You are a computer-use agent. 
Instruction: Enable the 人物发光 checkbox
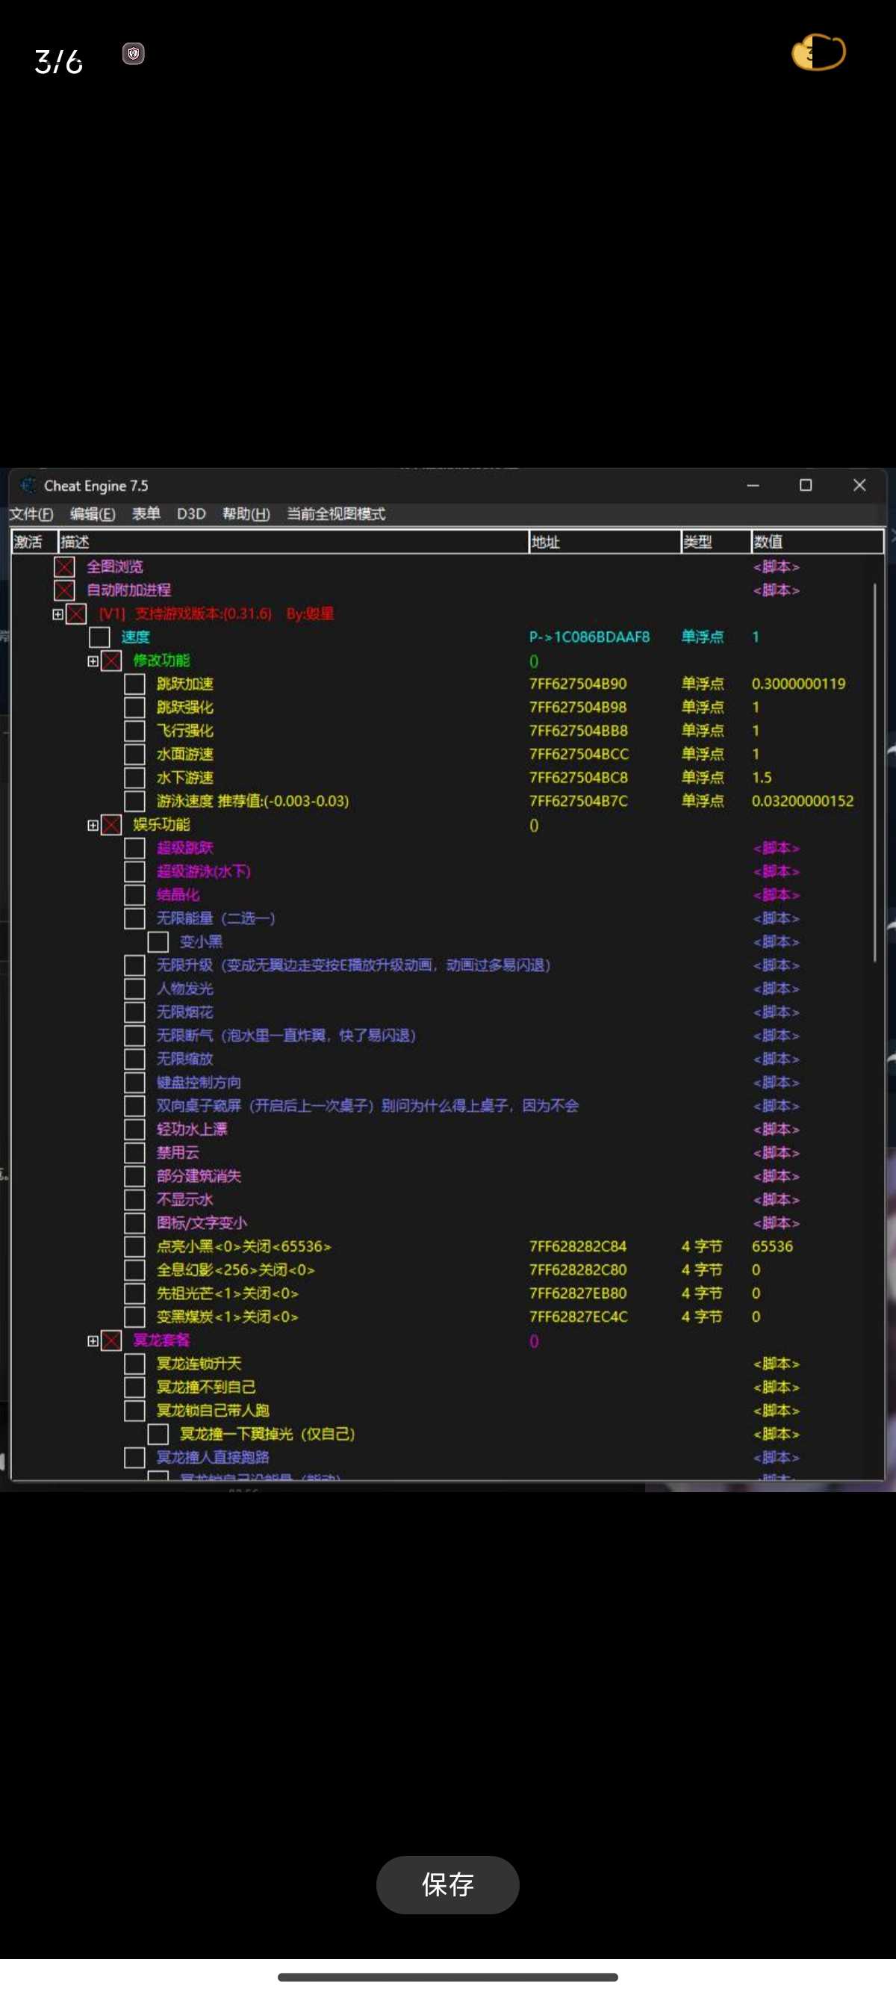(x=134, y=989)
